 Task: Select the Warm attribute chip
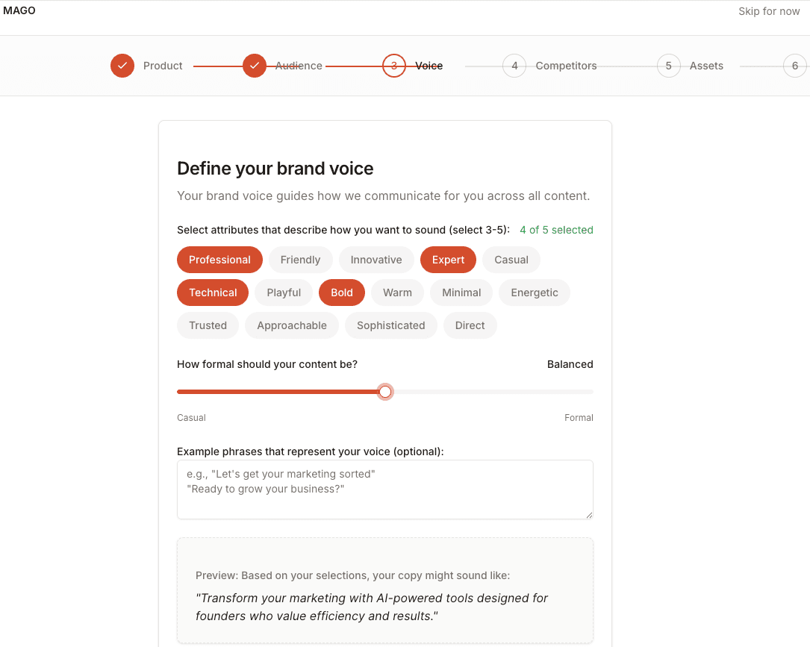pos(397,293)
